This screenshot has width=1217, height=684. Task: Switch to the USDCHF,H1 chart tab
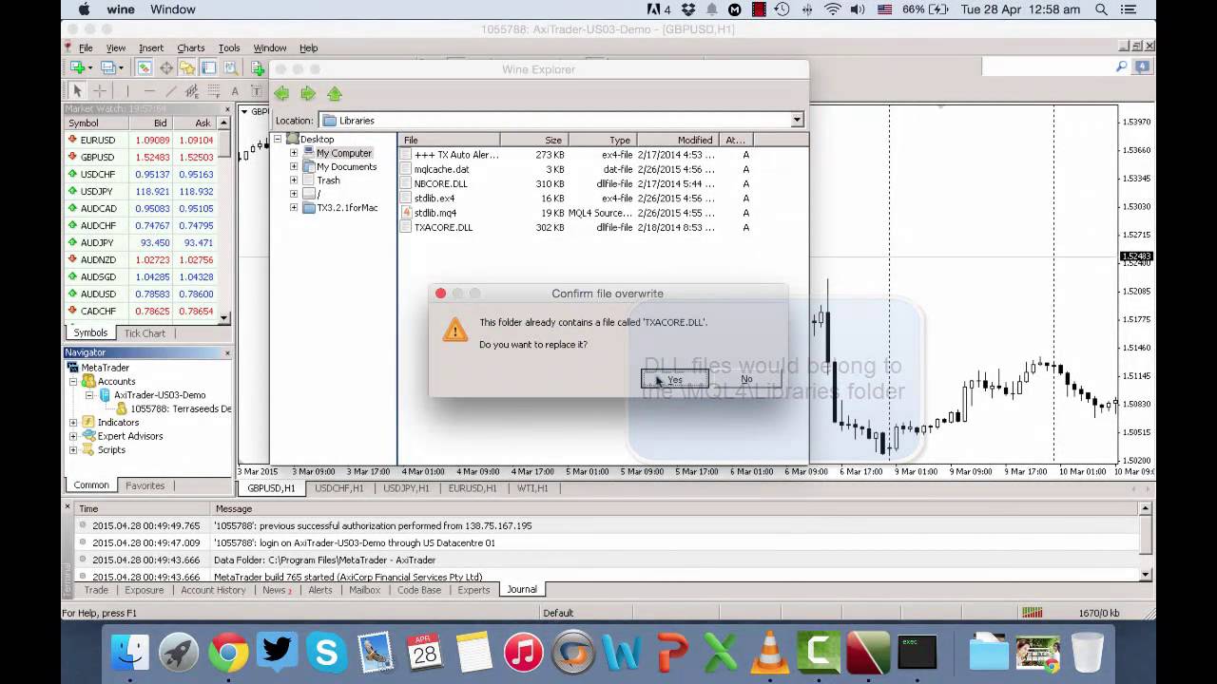(x=339, y=488)
